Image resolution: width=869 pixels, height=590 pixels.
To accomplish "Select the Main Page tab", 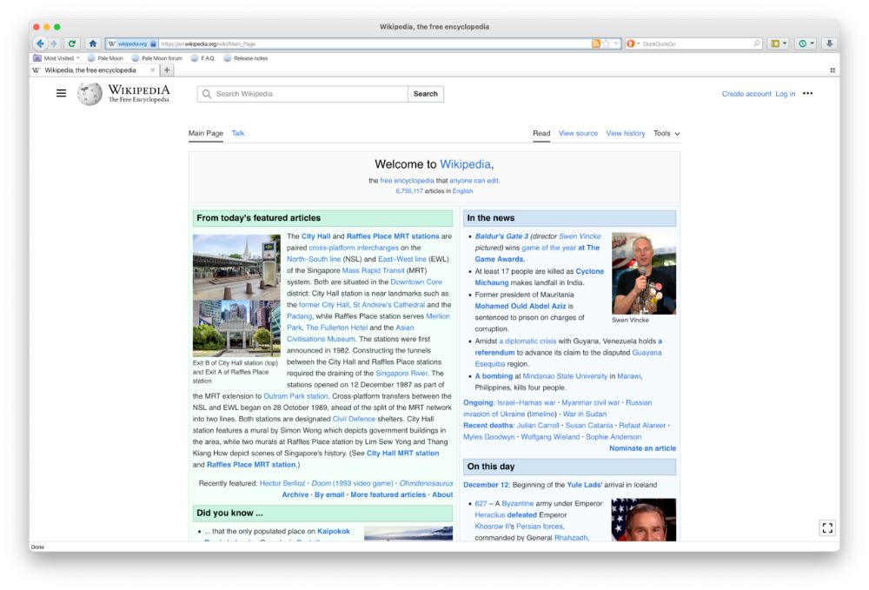I will coord(206,134).
